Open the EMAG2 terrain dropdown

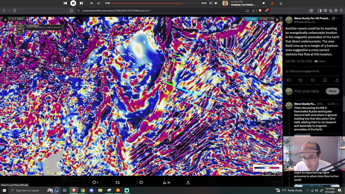(40, 29)
